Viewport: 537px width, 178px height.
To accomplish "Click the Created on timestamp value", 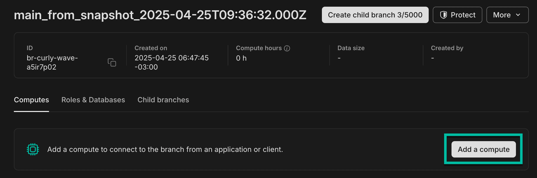I will (171, 62).
